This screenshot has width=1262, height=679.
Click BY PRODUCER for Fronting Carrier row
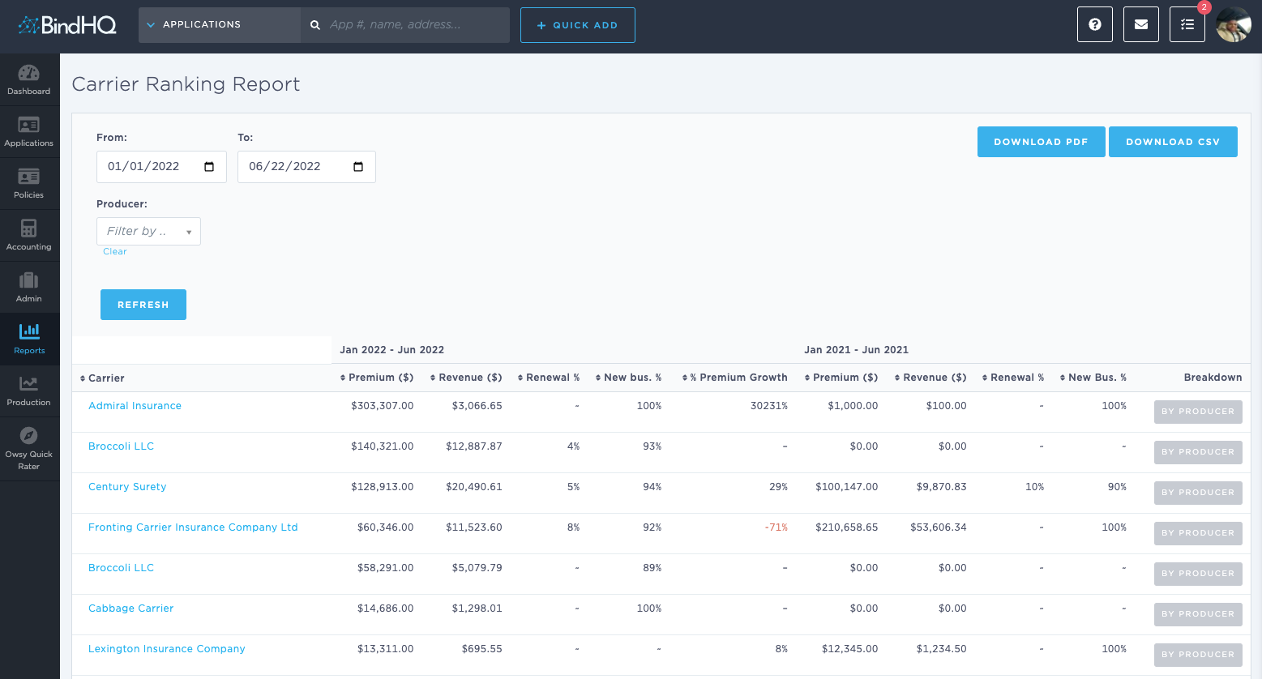(1198, 533)
